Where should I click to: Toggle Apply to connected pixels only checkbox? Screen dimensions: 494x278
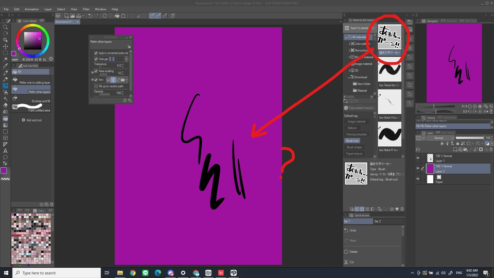96,53
